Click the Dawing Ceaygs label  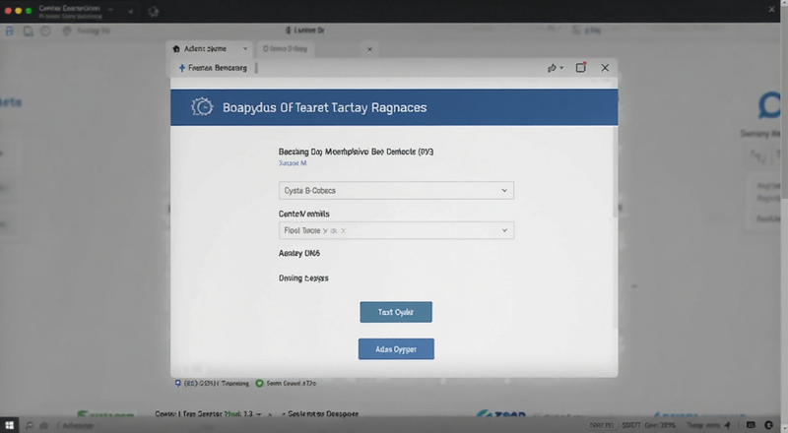(x=303, y=278)
